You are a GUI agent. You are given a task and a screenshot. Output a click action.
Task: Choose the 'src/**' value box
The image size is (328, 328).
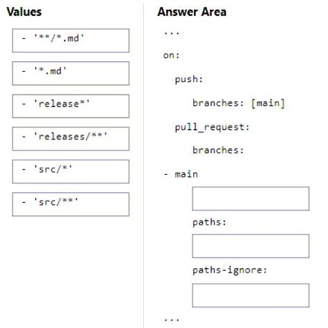click(x=71, y=204)
